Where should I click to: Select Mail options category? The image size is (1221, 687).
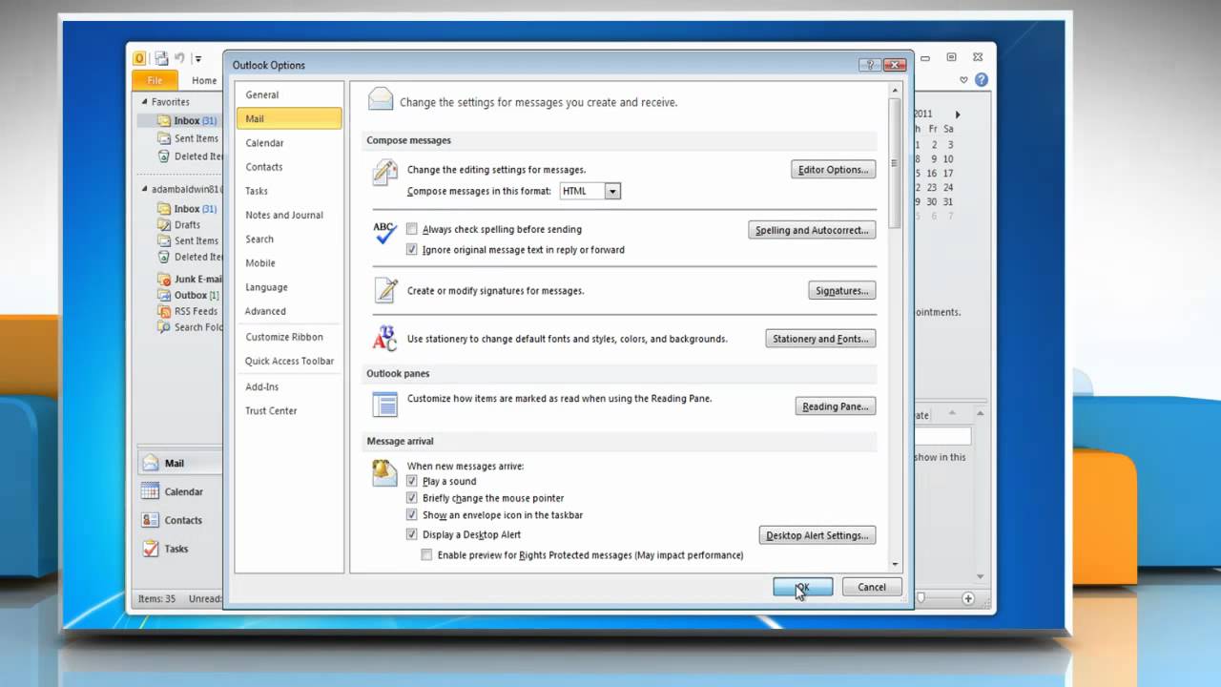pyautogui.click(x=288, y=118)
